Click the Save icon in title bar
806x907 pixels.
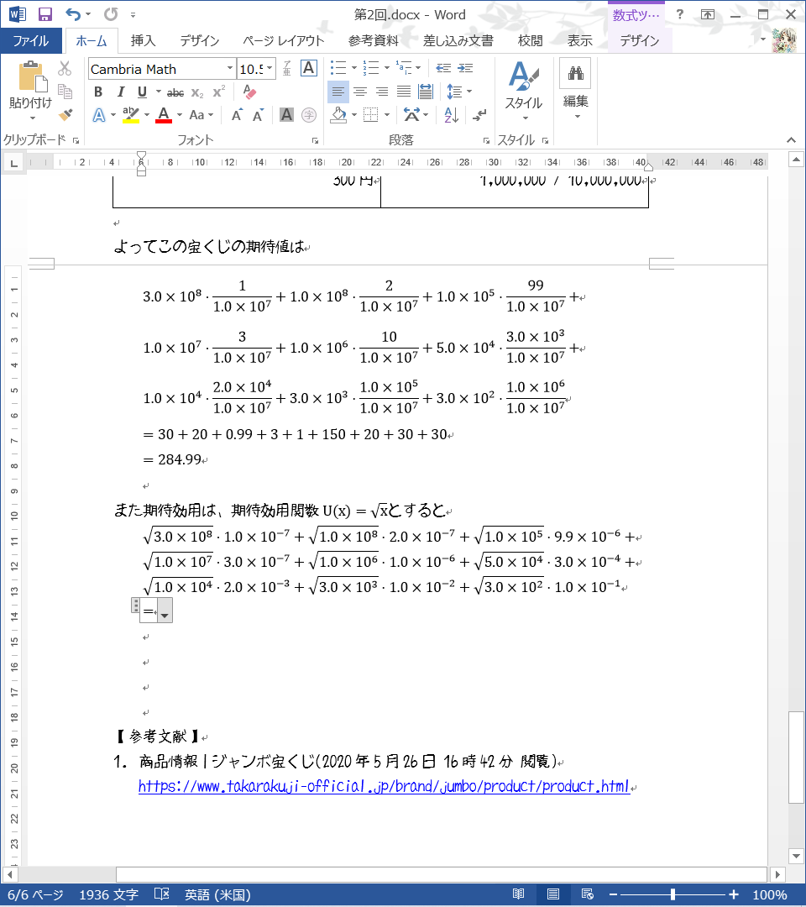tap(44, 14)
